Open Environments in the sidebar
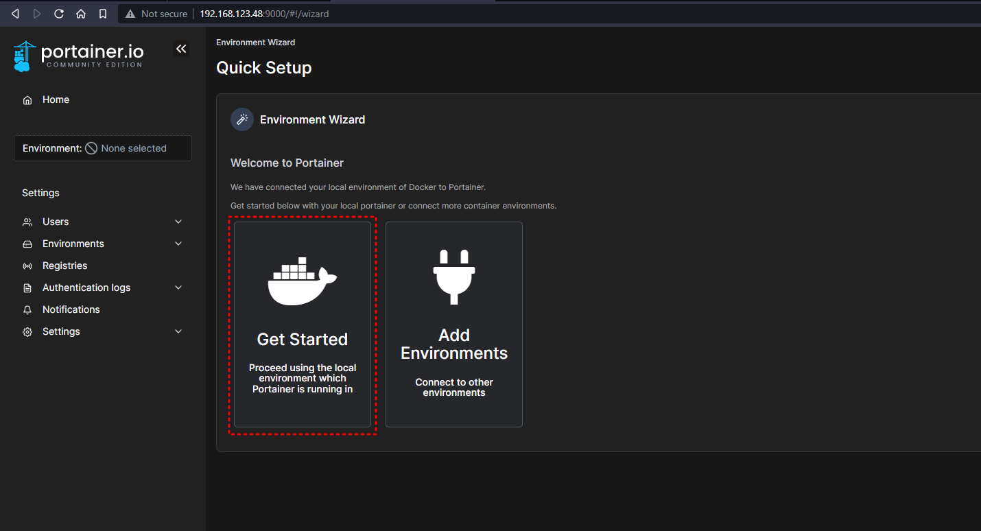981x531 pixels. (x=103, y=244)
